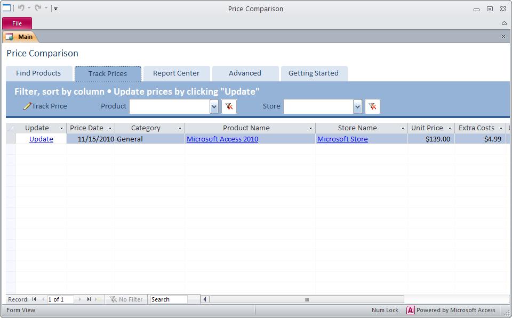
Task: Clear the Product filter funnel icon
Action: (229, 106)
